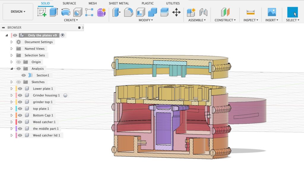This screenshot has height=182, width=304.
Task: Select the Revolve tool icon
Action: click(x=66, y=12)
